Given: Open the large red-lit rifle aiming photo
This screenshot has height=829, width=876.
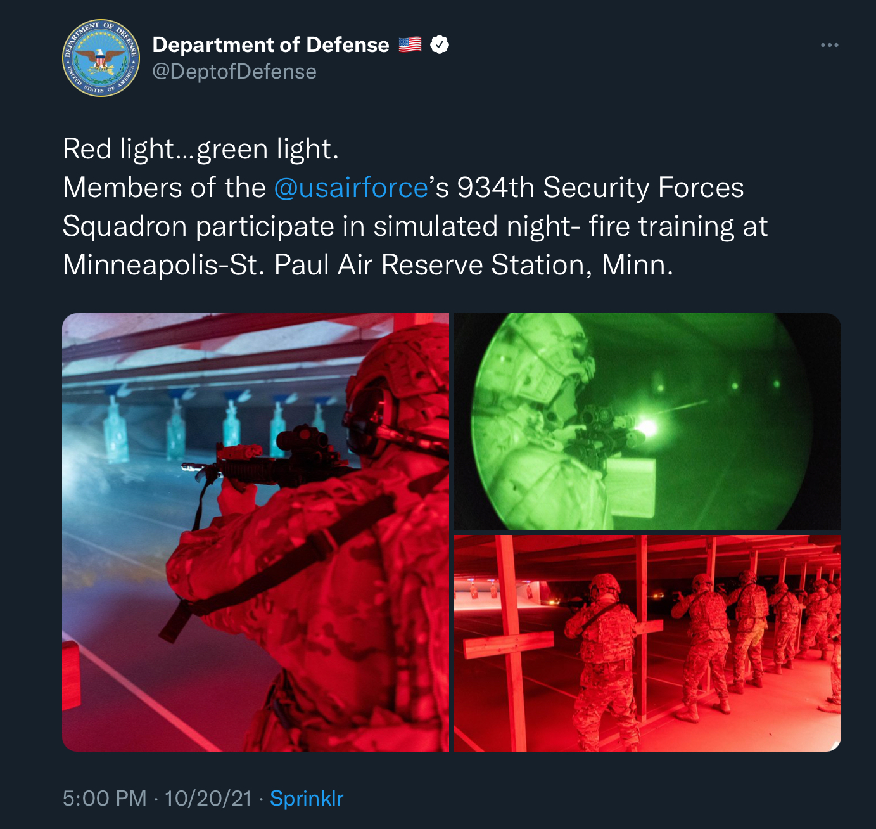Looking at the screenshot, I should (x=255, y=532).
